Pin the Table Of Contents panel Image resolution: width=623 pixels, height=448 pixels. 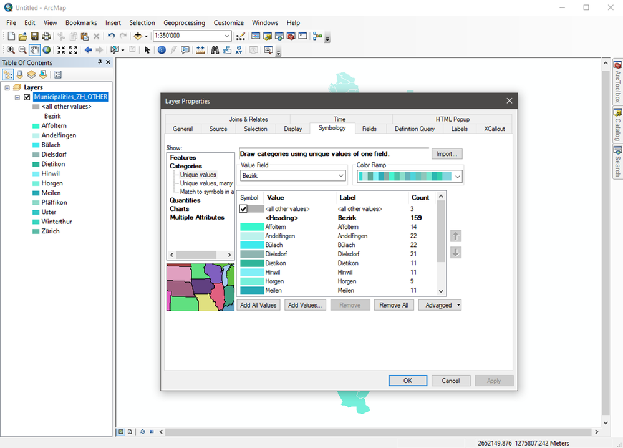coord(99,62)
